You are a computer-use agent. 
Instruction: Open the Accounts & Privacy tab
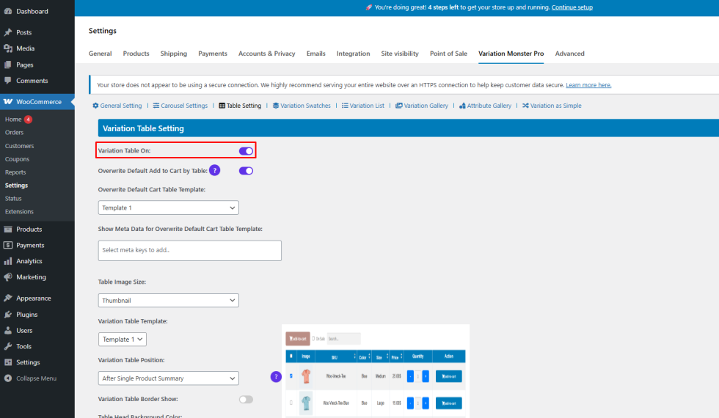(267, 54)
